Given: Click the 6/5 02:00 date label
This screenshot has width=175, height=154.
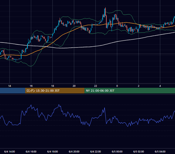Looking at the screenshot, I should click(x=138, y=151).
